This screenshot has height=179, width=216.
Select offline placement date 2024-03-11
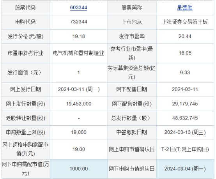pos(185,89)
